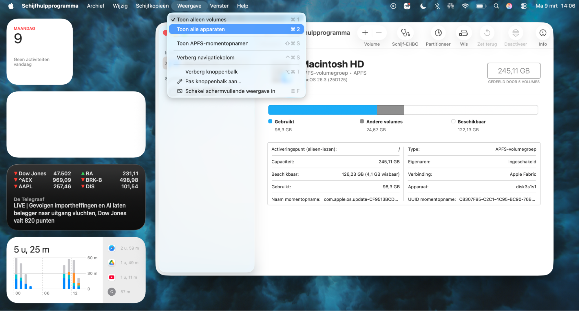
Task: Select Pas knoppenbalk aan… menu entry
Action: (x=213, y=82)
